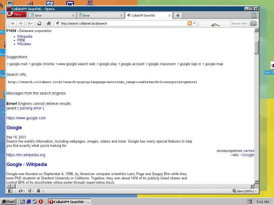
Task: Reload the page
Action: pos(40,23)
